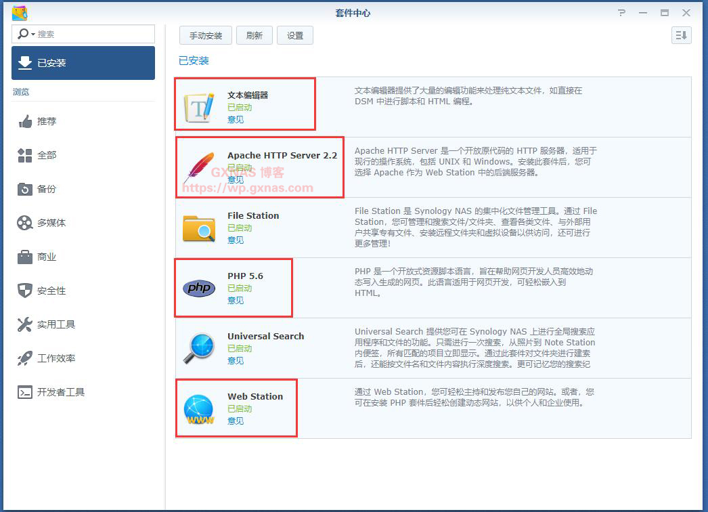Click the Apache HTTP Server feather icon
The image size is (708, 512).
(199, 167)
